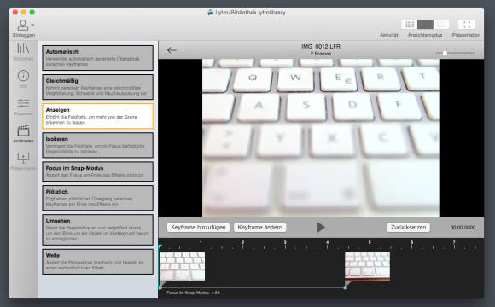The height and width of the screenshot is (307, 495).
Task: Select the Animieren clapperboard icon
Action: [x=23, y=130]
